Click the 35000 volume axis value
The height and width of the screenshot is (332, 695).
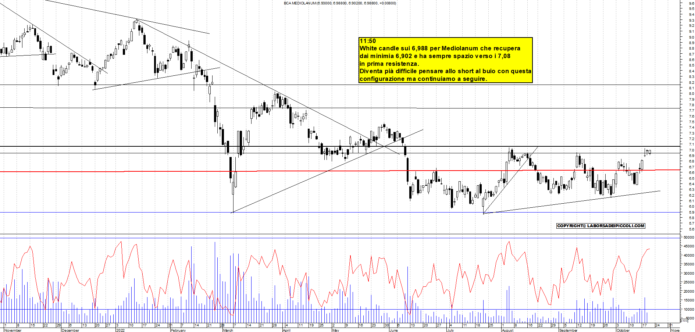click(689, 264)
